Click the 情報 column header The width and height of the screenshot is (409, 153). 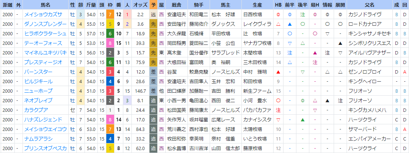pos(327,5)
